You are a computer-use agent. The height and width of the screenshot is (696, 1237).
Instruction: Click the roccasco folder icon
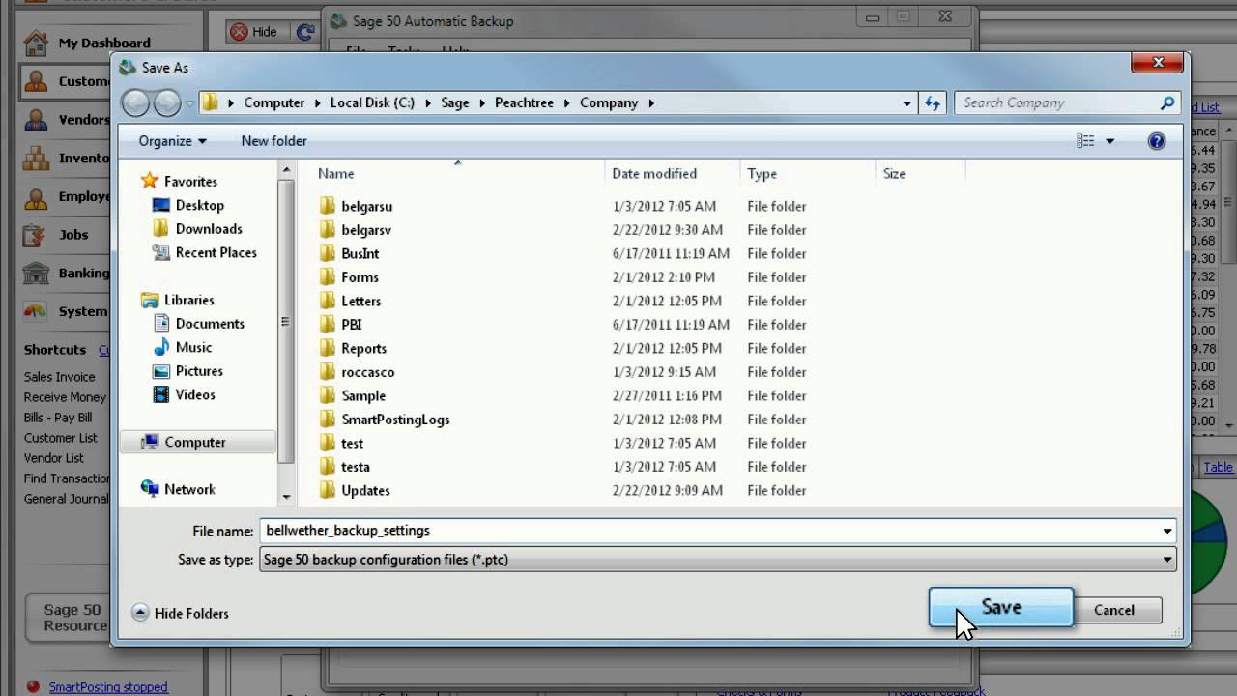click(x=327, y=372)
